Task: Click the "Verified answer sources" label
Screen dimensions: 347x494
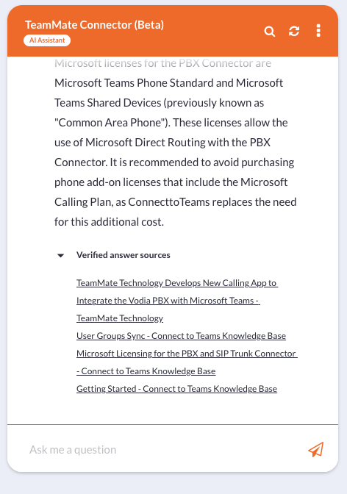Action: (124, 255)
